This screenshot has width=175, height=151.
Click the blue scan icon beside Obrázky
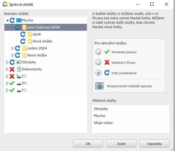(x=12, y=62)
